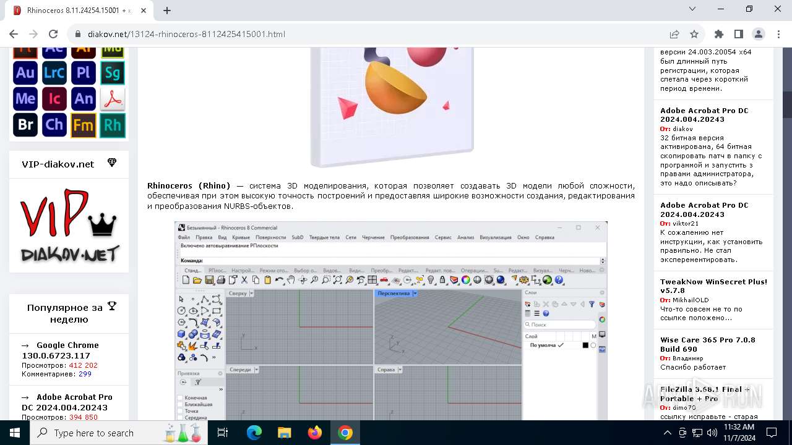Open Adobe Acrobat Pro DC popular weekly post

pos(67,402)
